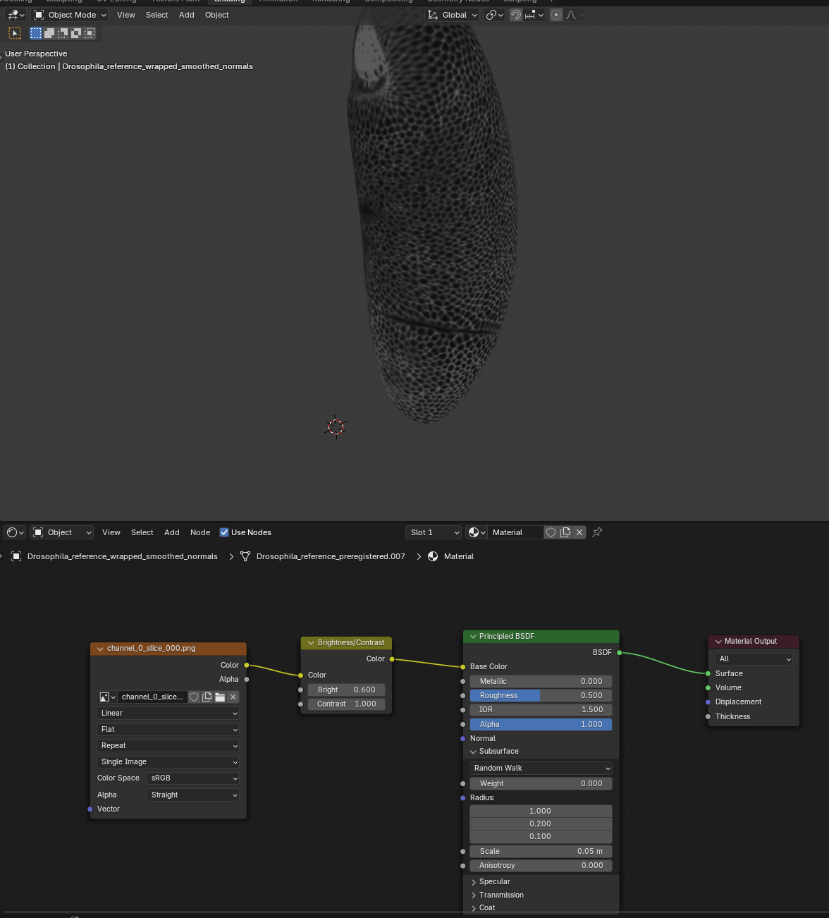The width and height of the screenshot is (829, 918).
Task: Click the fake user shield icon beside Material
Action: (x=551, y=532)
